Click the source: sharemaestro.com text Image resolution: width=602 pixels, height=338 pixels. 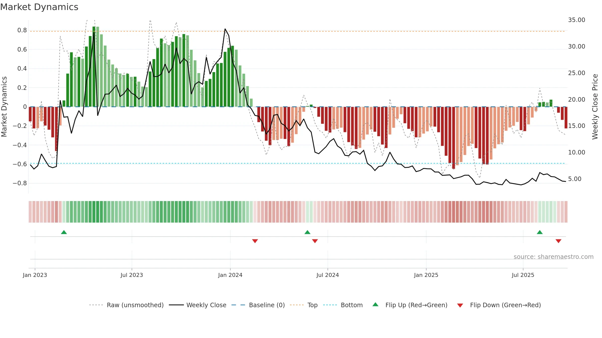click(x=554, y=257)
